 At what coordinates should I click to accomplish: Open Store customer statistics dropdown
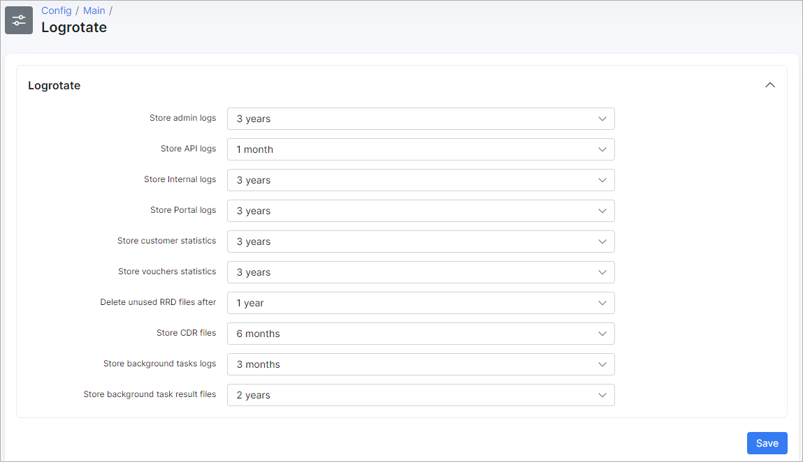[x=421, y=241]
